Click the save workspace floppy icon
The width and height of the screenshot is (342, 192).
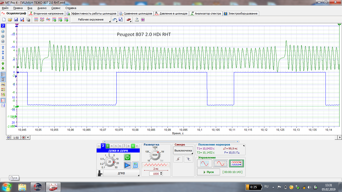(121, 19)
